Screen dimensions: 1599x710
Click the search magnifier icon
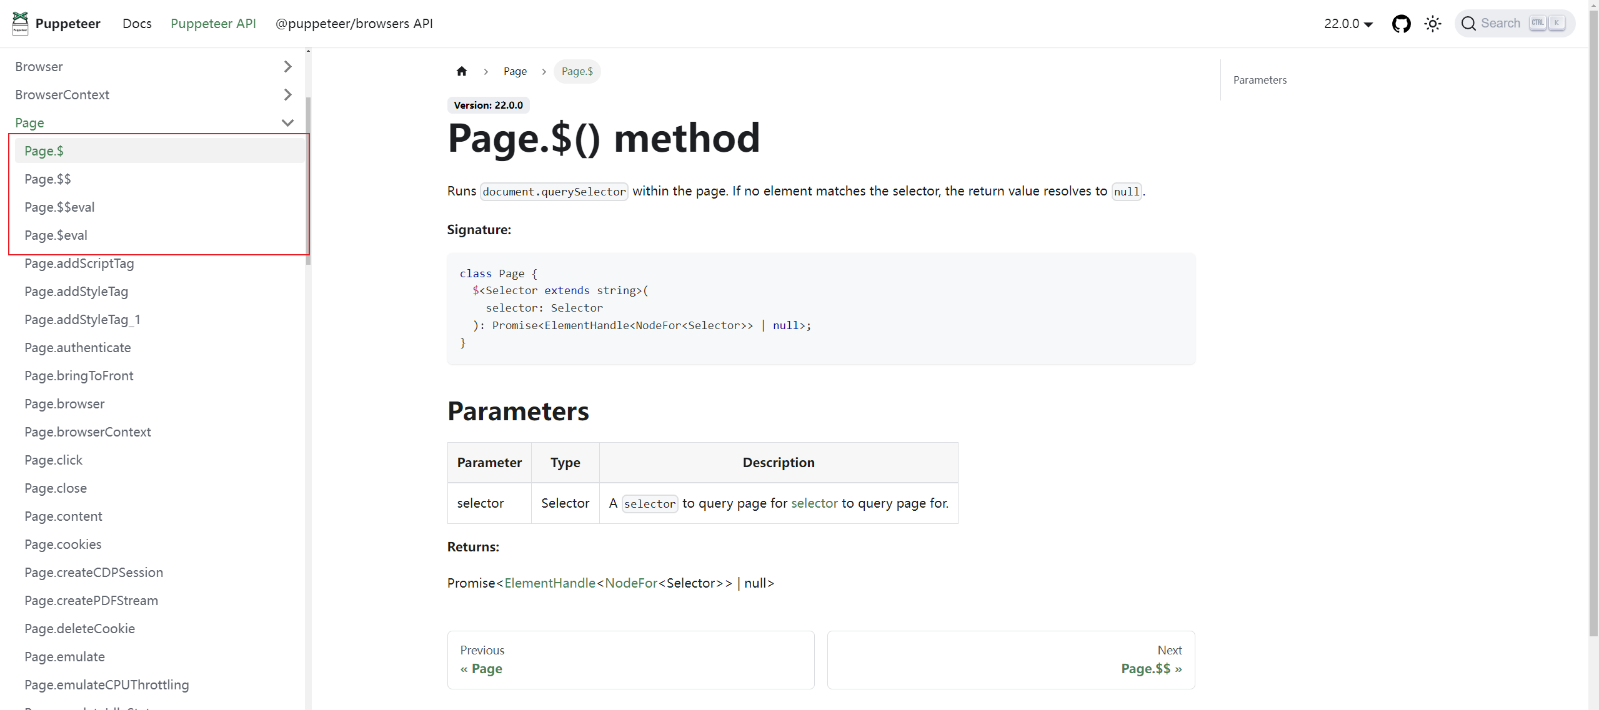[1468, 24]
